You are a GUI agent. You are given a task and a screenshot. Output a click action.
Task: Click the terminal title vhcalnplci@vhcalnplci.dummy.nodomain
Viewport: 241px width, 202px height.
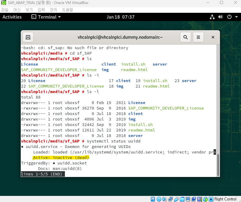click(120, 37)
